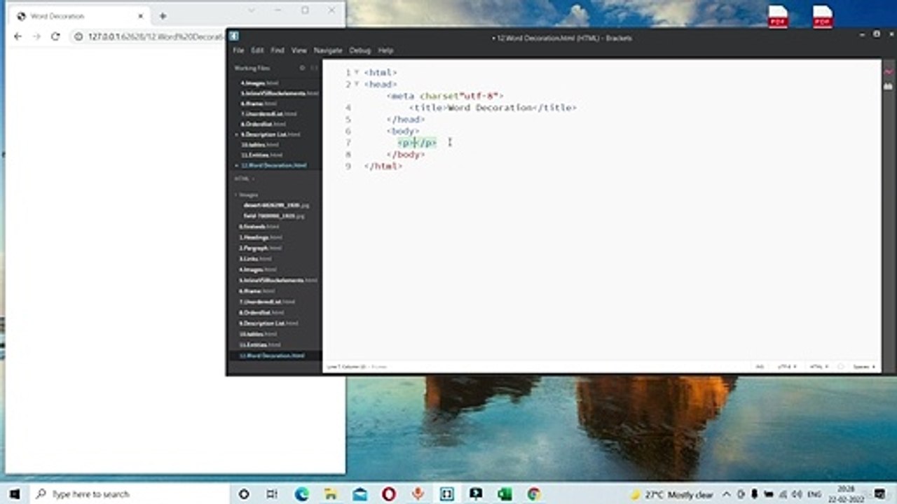Click the linting status circle indicator
897x504 pixels.
pos(840,366)
